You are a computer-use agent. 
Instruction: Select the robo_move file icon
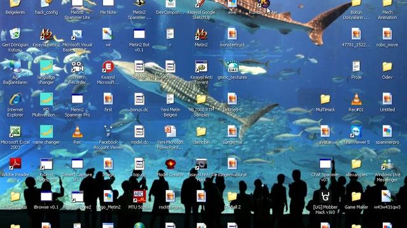[387, 34]
